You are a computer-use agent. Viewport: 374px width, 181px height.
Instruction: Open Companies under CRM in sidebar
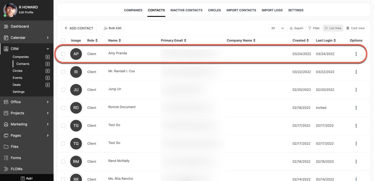(21, 57)
